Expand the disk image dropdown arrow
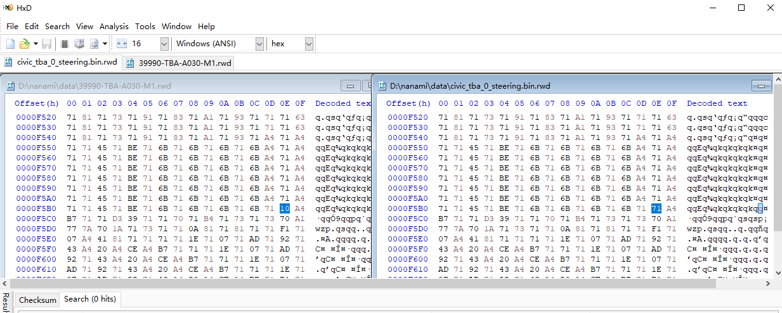Viewport: 782px width, 313px height. pyautogui.click(x=105, y=44)
